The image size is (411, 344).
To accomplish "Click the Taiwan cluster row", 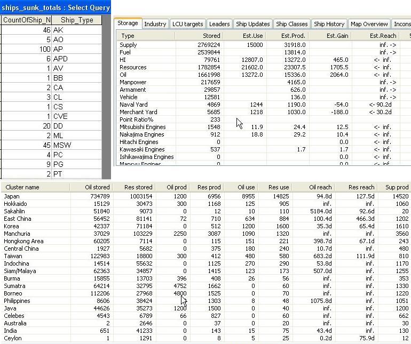I will click(x=206, y=256).
